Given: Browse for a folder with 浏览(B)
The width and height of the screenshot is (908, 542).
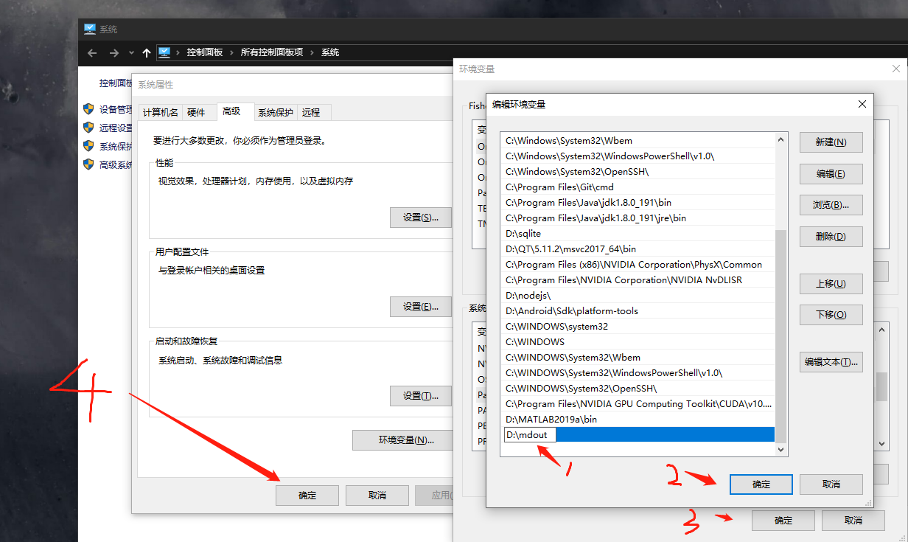Looking at the screenshot, I should coord(831,205).
